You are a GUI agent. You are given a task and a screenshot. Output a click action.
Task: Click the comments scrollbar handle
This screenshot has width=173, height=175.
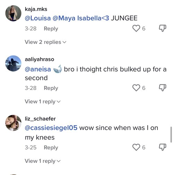(171, 135)
